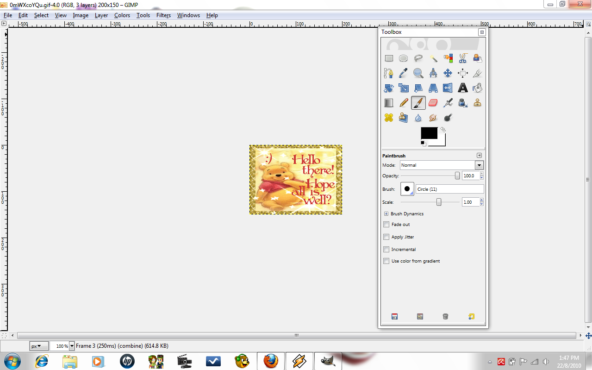Click the Opacity slider
Viewport: 592px width, 370px height.
[430, 176]
